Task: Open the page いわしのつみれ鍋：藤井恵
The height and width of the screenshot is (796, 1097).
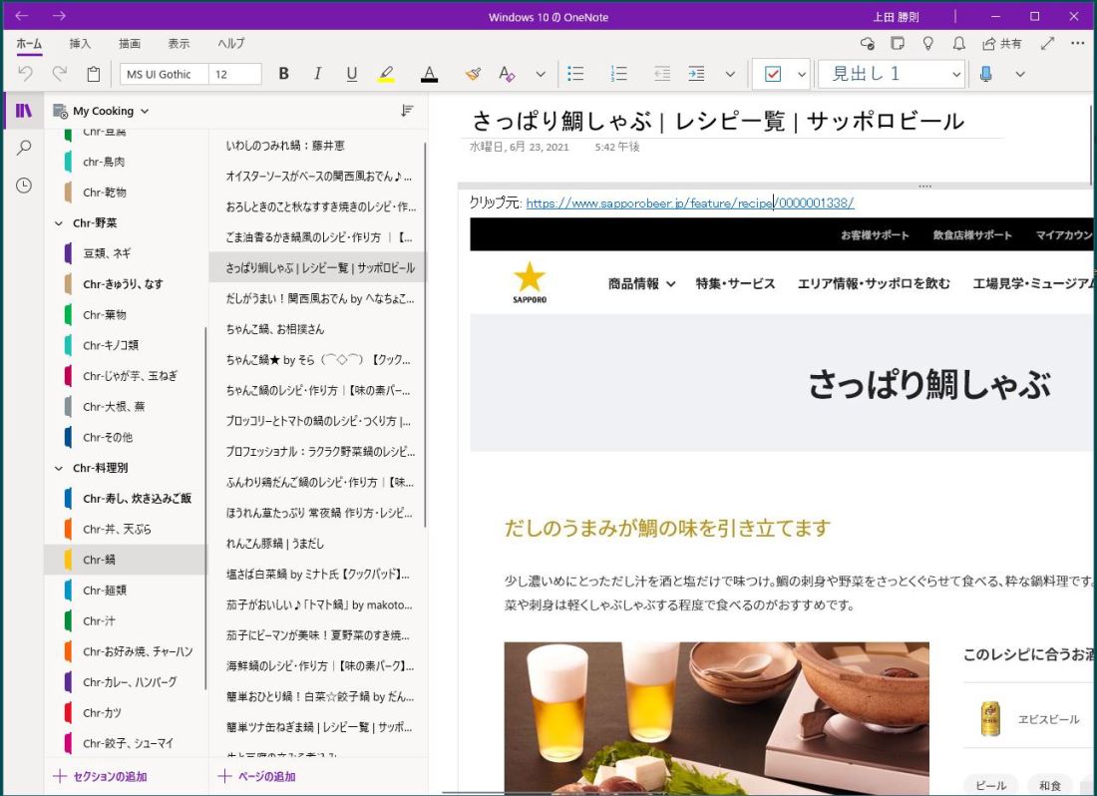Action: pyautogui.click(x=317, y=146)
